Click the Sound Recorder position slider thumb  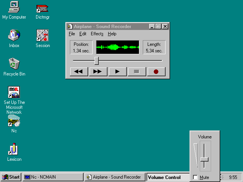[96, 61]
